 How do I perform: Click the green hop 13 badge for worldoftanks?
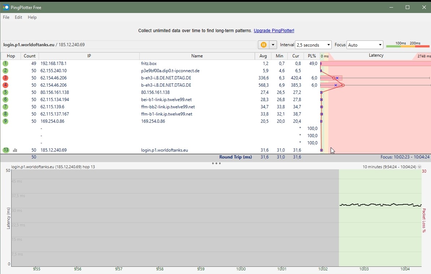point(5,150)
